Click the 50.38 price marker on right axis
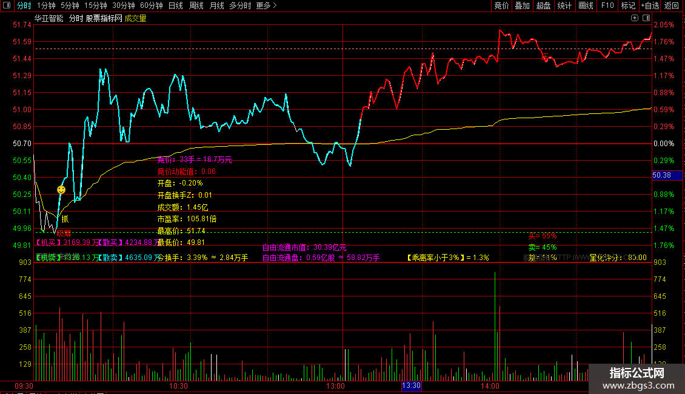This screenshot has height=394, width=685. (x=667, y=175)
